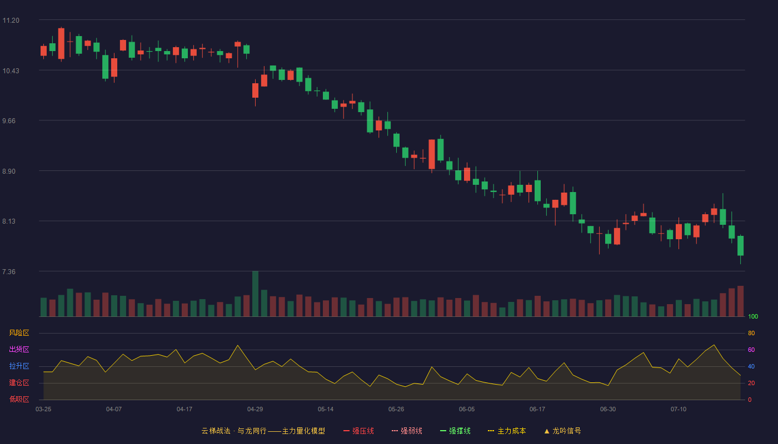The image size is (778, 444).
Task: Select the tallest volume bar in the chart
Action: coord(255,294)
